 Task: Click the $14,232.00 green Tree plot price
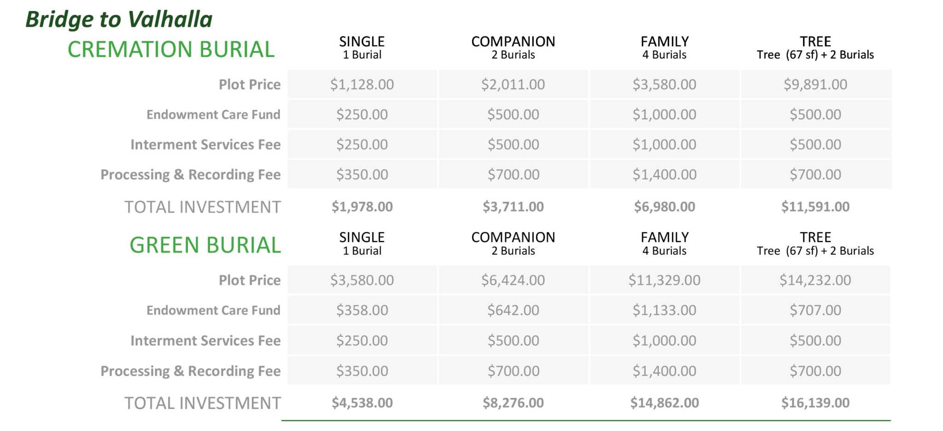[x=815, y=280]
